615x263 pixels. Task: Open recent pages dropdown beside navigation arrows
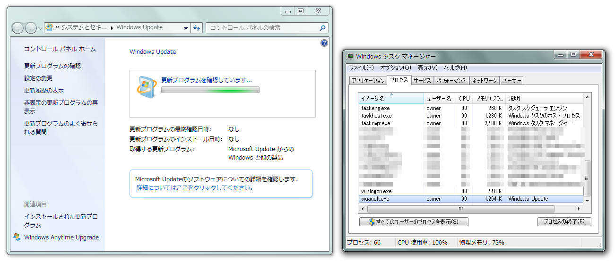click(41, 28)
